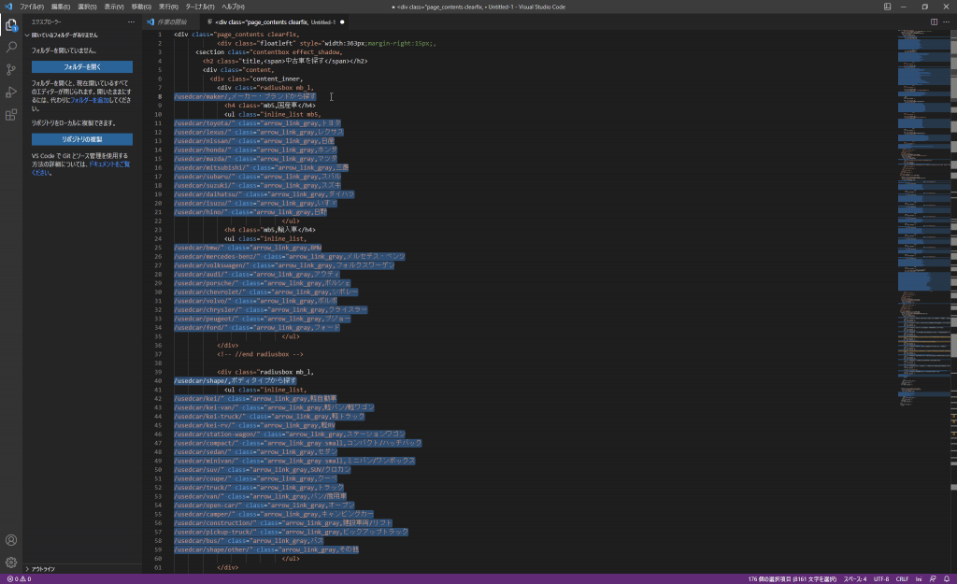Click the フォルダーを追加 link
This screenshot has width=957, height=584.
[91, 100]
